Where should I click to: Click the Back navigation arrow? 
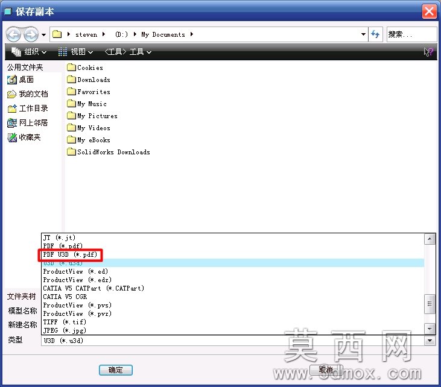point(13,34)
